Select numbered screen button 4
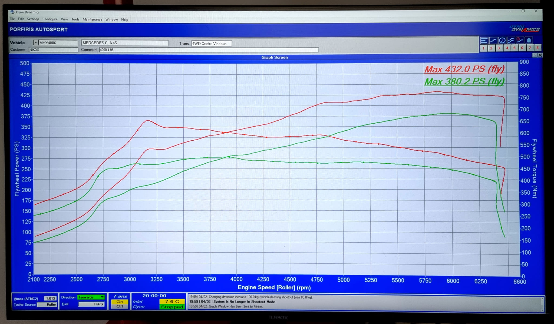The image size is (554, 324). point(507,48)
